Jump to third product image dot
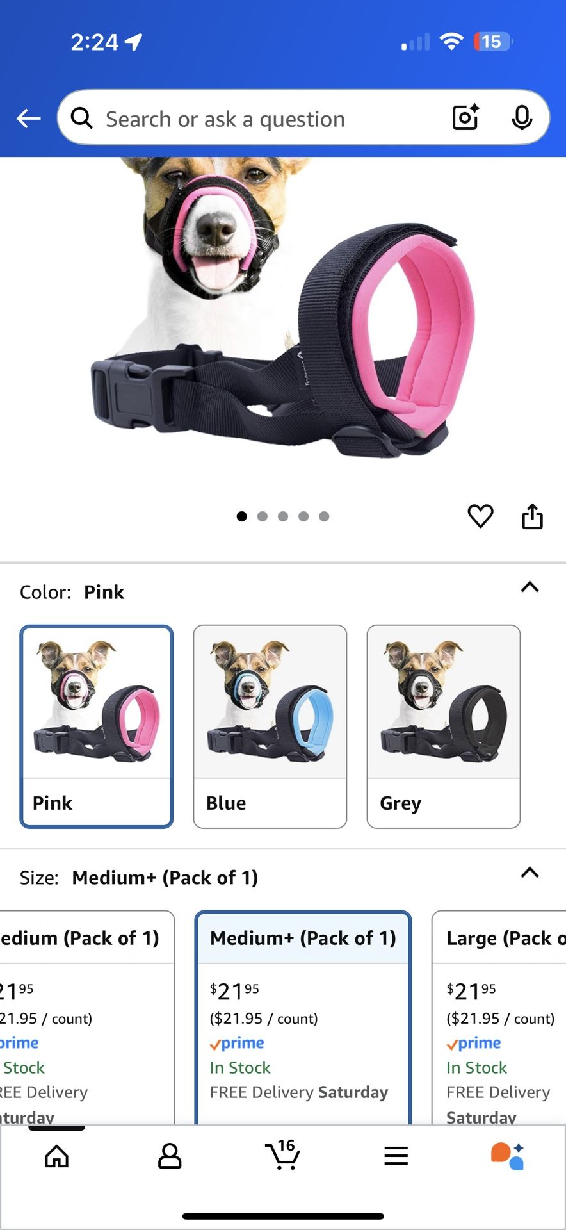Viewport: 566px width, 1230px height. tap(283, 516)
